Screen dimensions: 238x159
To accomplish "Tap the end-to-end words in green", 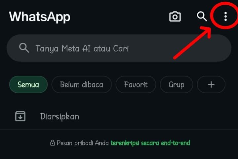I will click(x=176, y=143).
